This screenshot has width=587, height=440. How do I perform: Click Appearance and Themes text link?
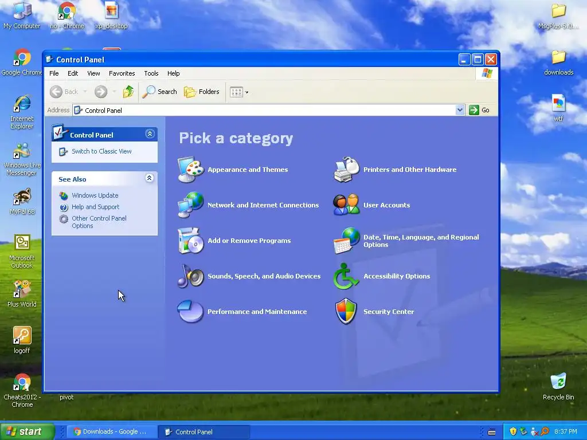248,170
